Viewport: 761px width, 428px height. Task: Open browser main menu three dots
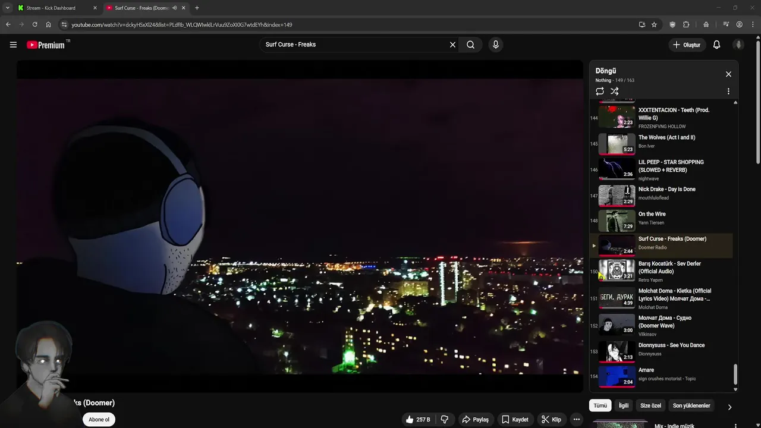click(x=753, y=24)
